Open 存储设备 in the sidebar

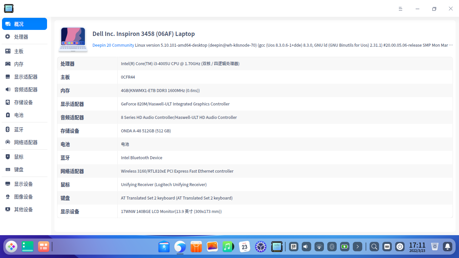[x=25, y=102]
